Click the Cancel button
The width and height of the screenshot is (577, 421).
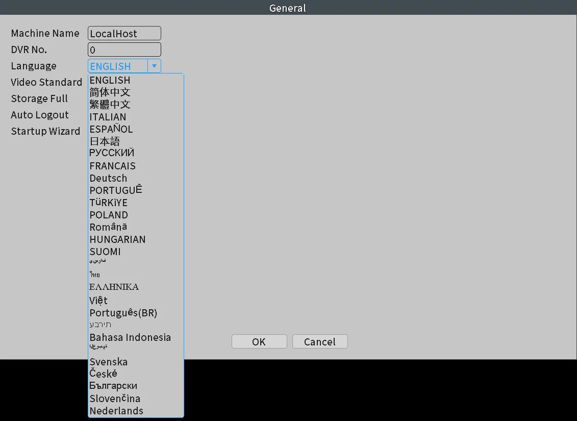(x=320, y=341)
